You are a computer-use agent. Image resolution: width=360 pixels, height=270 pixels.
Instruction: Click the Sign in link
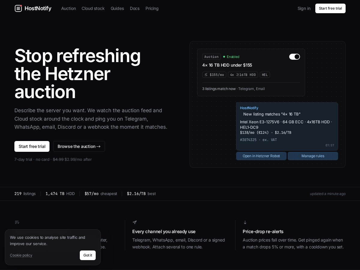[304, 8]
